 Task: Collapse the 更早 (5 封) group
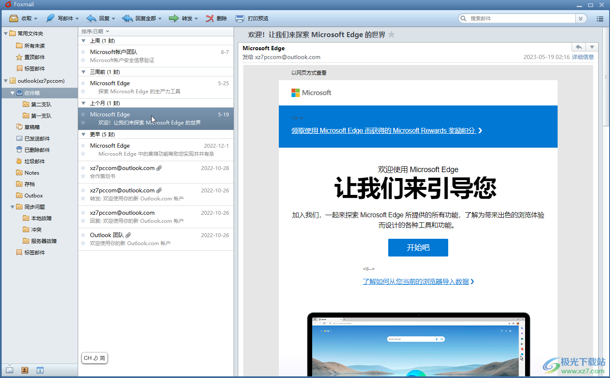point(84,135)
